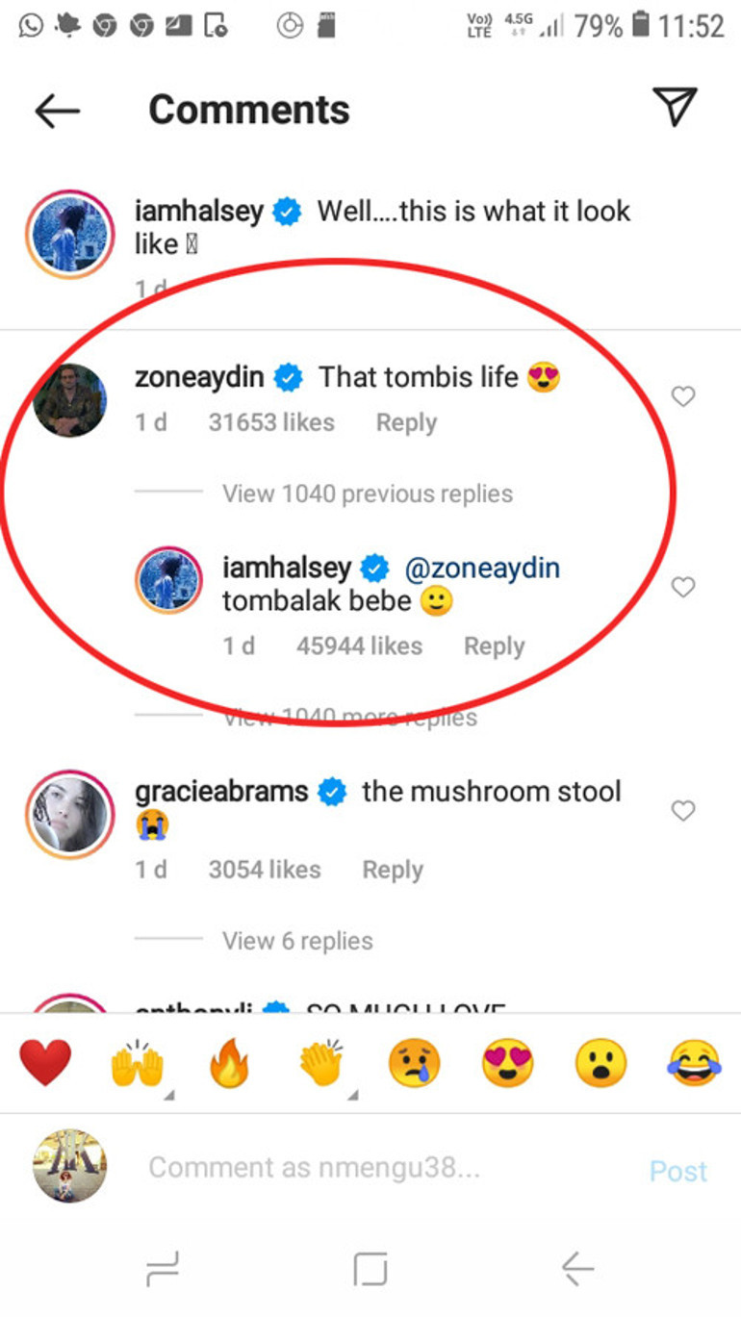Select the raising hands emoji reaction
741x1317 pixels.
point(138,1062)
